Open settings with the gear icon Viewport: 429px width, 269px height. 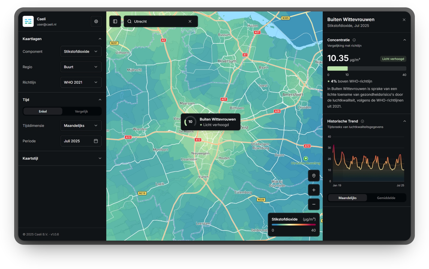tap(96, 21)
